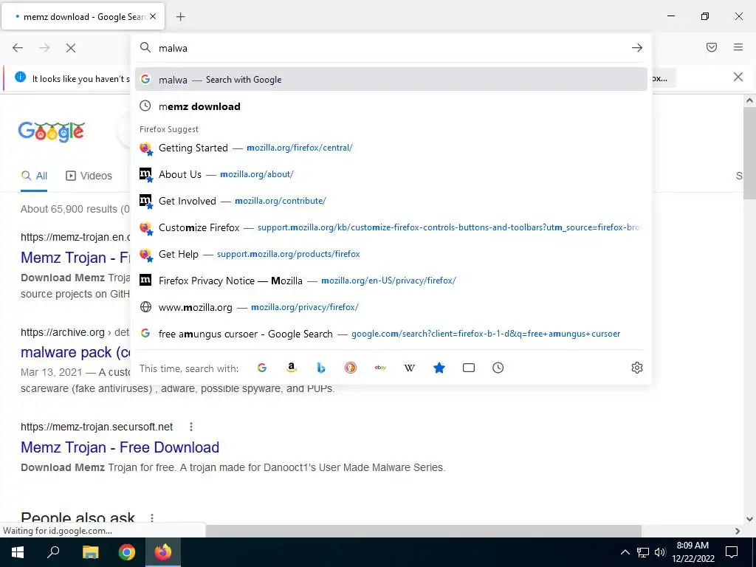Open the Pocket save icon
This screenshot has width=756, height=567.
pyautogui.click(x=712, y=47)
